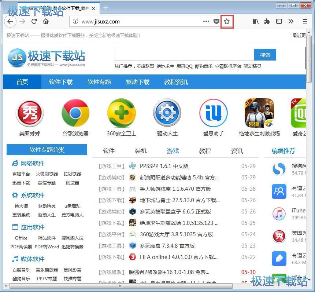Click the horizontal scrollbar at bottom
The image size is (315, 292).
[121, 285]
